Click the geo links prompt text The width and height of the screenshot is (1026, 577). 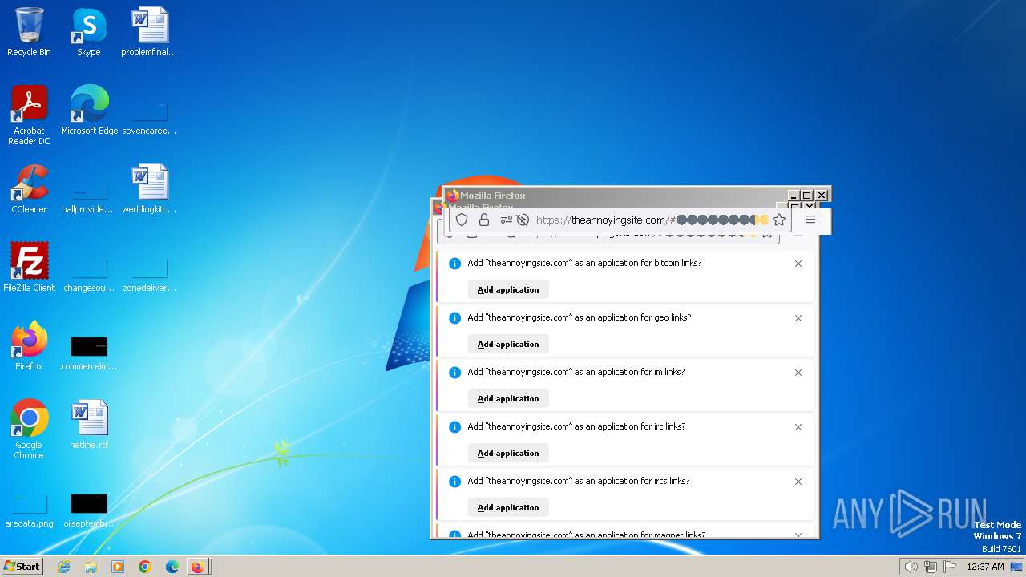coord(580,317)
